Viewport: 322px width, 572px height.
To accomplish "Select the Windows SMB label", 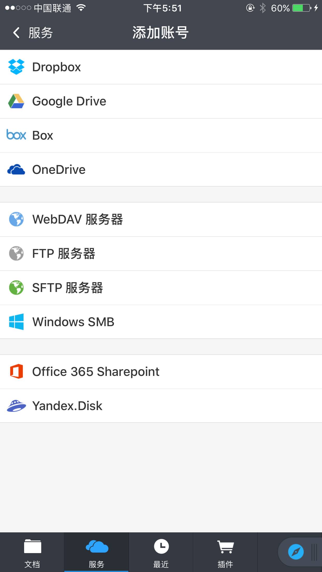I will tap(73, 322).
